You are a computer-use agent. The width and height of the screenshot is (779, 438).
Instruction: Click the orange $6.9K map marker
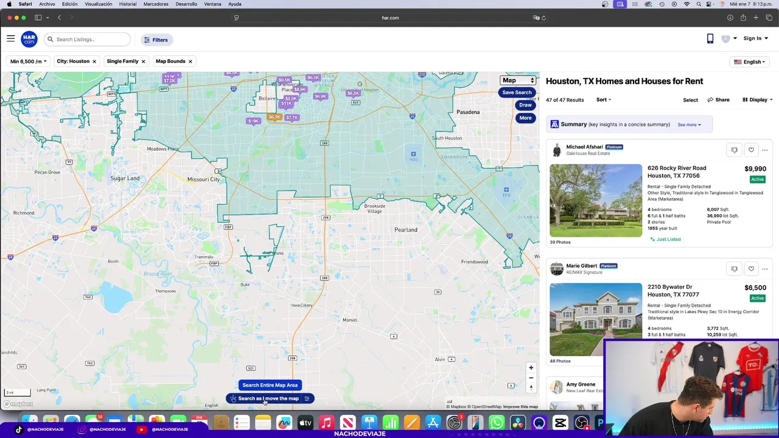(x=274, y=117)
